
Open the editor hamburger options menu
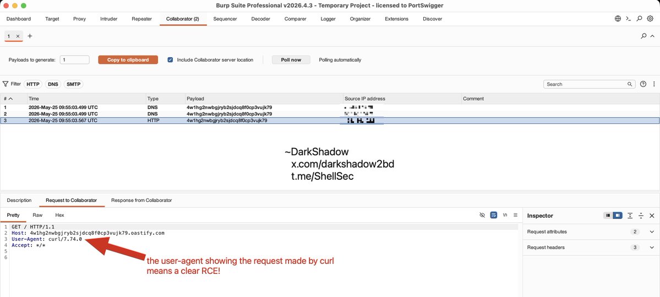click(x=515, y=215)
